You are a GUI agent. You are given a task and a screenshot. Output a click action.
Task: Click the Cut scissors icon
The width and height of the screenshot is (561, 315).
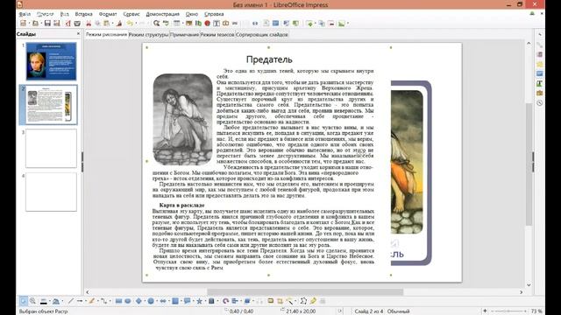coord(89,24)
